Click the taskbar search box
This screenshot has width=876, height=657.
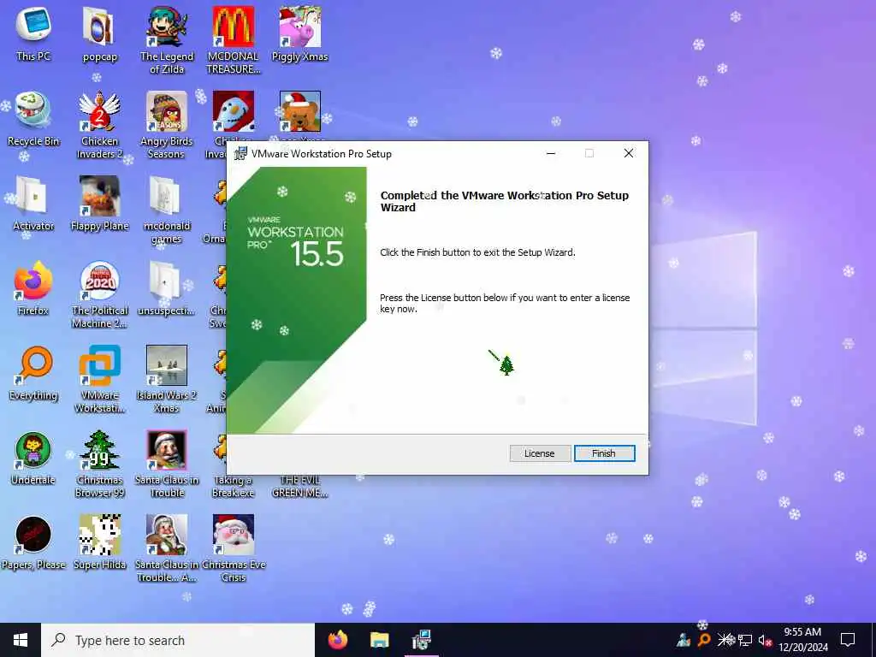coord(178,640)
